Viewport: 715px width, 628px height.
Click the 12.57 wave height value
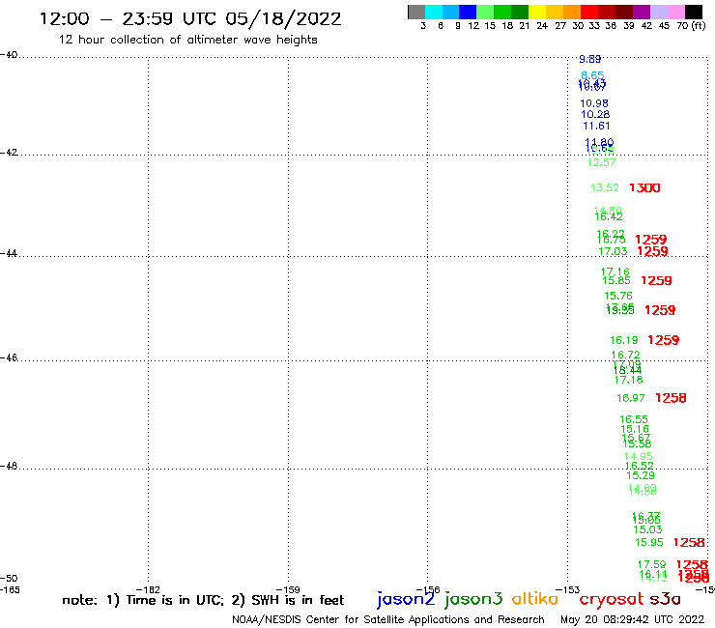coord(601,163)
